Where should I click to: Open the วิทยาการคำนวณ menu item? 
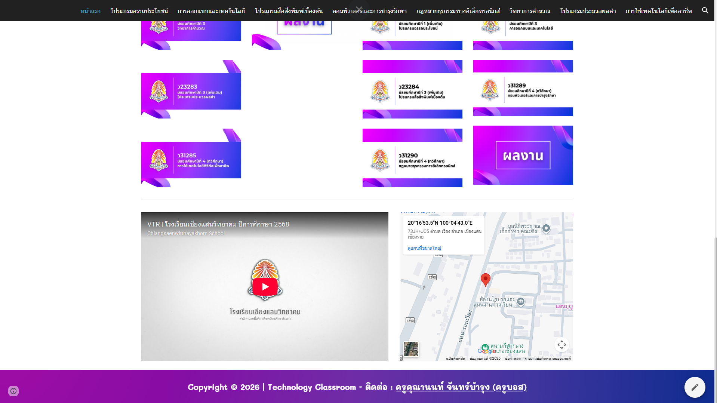530,11
